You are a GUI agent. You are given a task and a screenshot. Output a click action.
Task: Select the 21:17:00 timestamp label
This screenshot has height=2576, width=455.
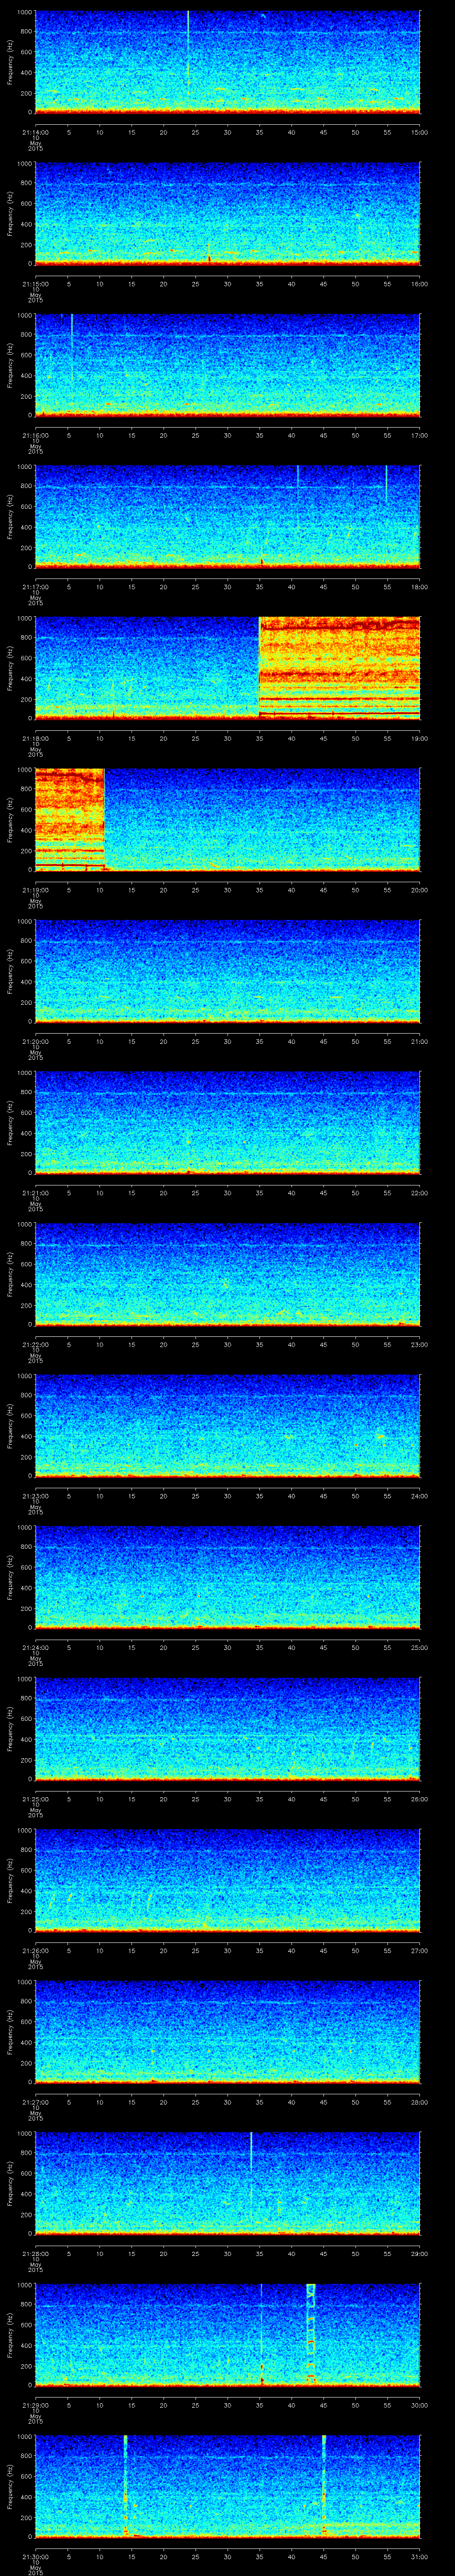35,587
